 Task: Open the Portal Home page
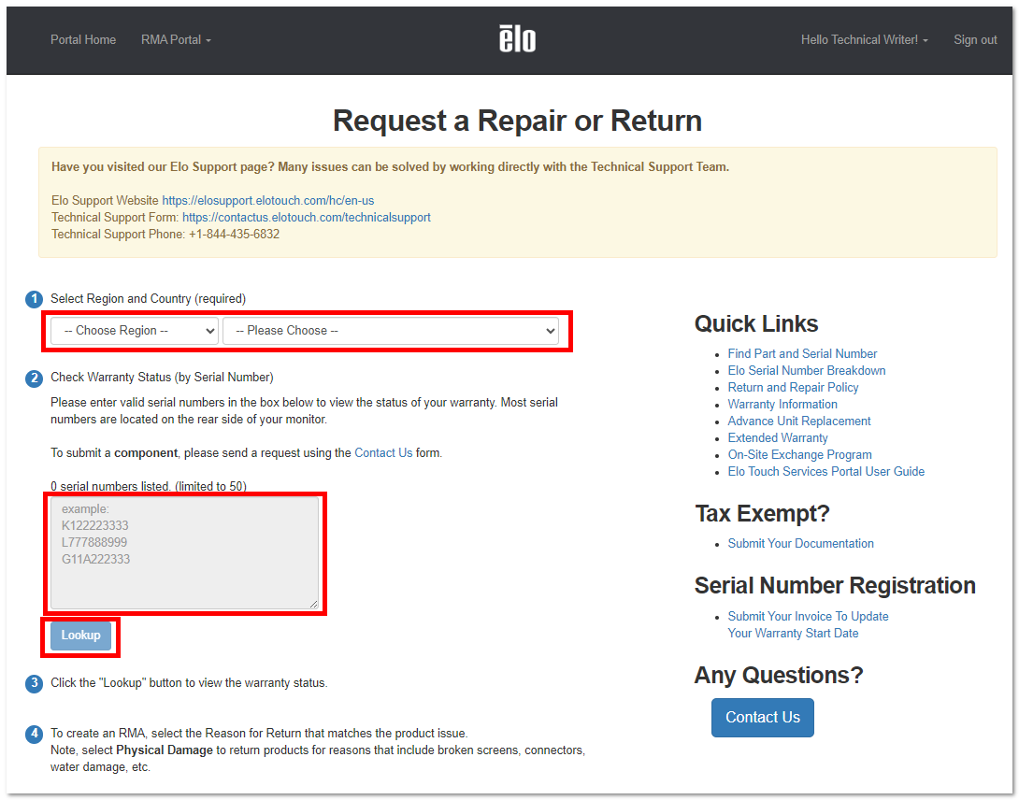[83, 39]
